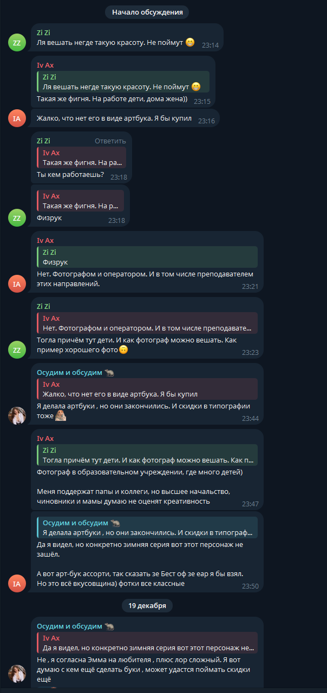Click the "Ответить" reply button
Image resolution: width=327 pixels, height=693 pixels.
110,141
